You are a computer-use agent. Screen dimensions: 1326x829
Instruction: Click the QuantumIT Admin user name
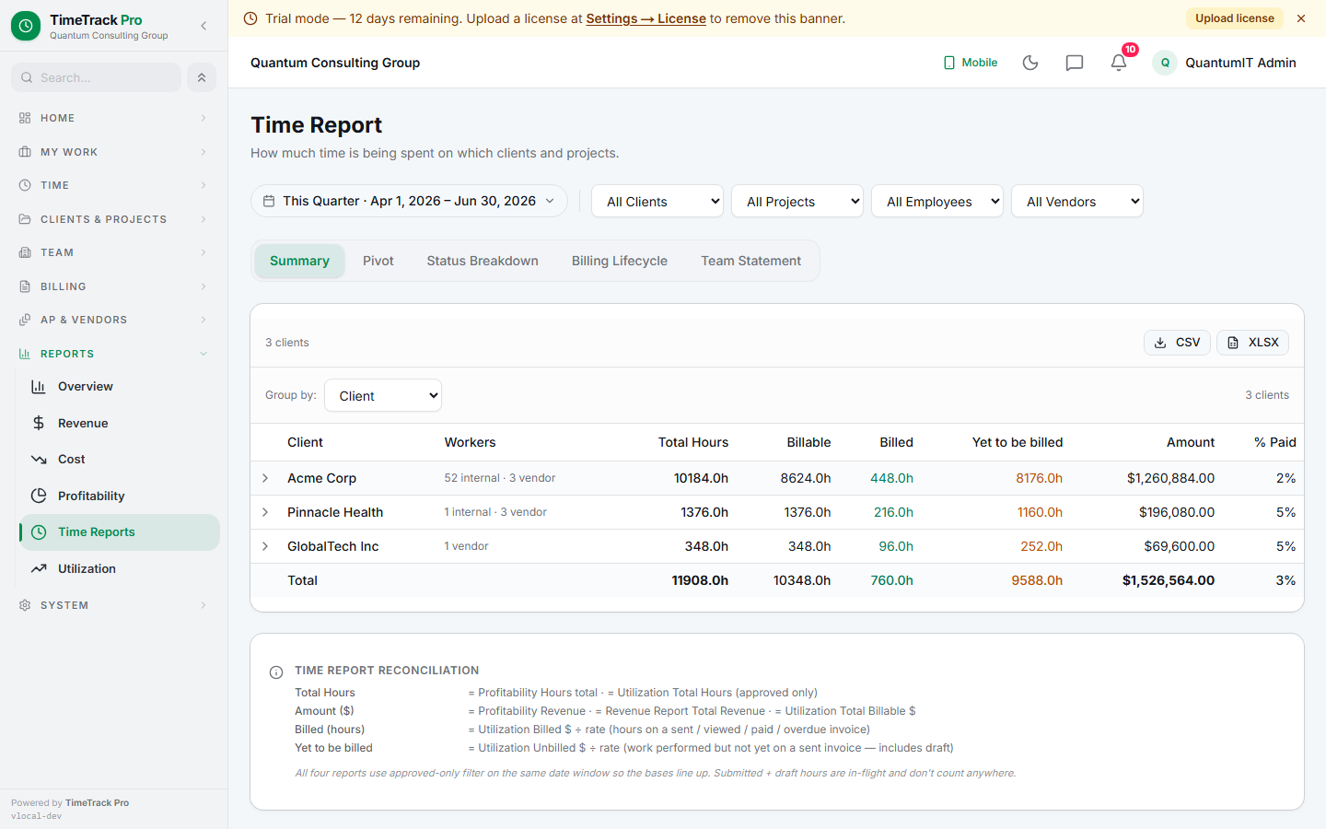tap(1240, 63)
